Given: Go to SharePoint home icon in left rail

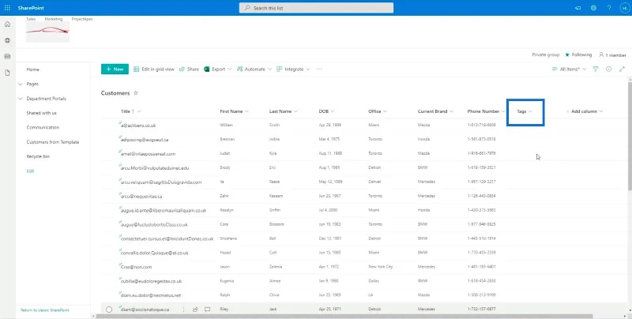Looking at the screenshot, I should [7, 24].
